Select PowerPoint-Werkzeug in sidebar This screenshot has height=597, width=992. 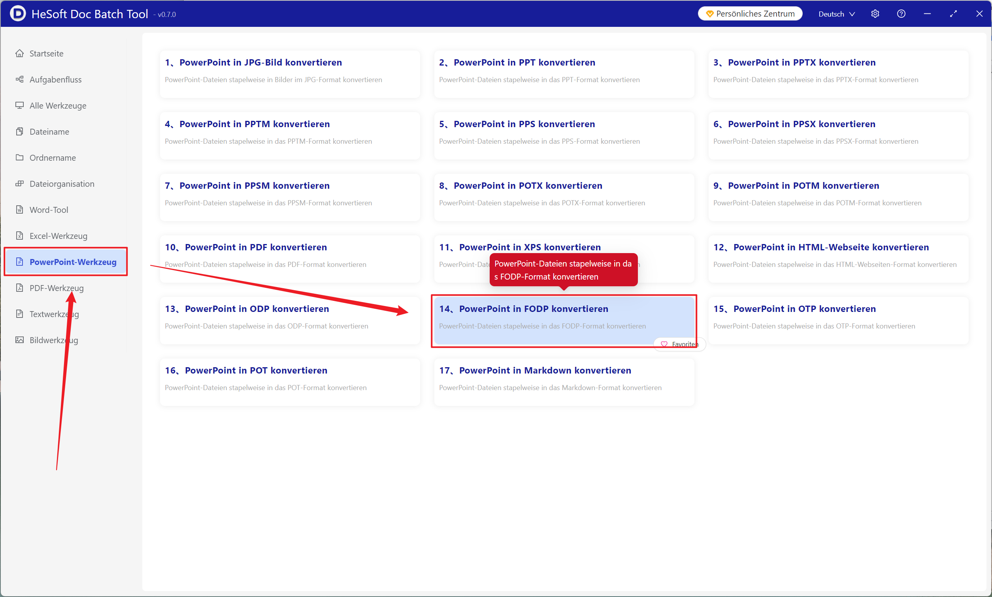click(x=66, y=262)
